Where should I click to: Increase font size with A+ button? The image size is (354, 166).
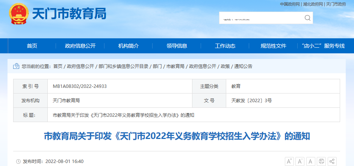pyautogui.click(x=289, y=161)
